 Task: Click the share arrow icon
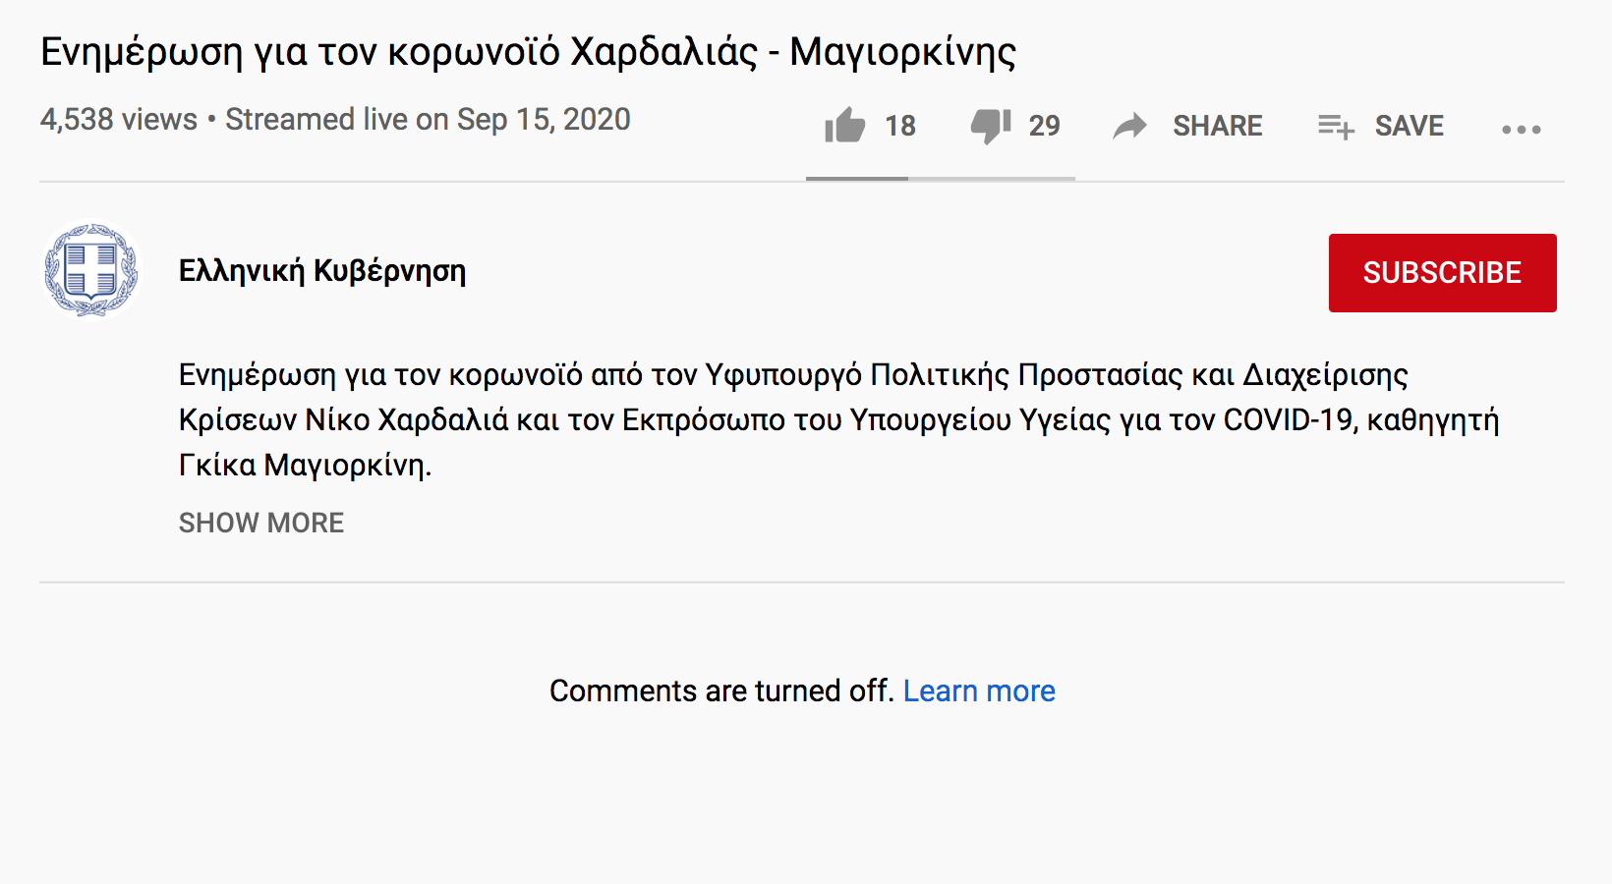point(1130,126)
